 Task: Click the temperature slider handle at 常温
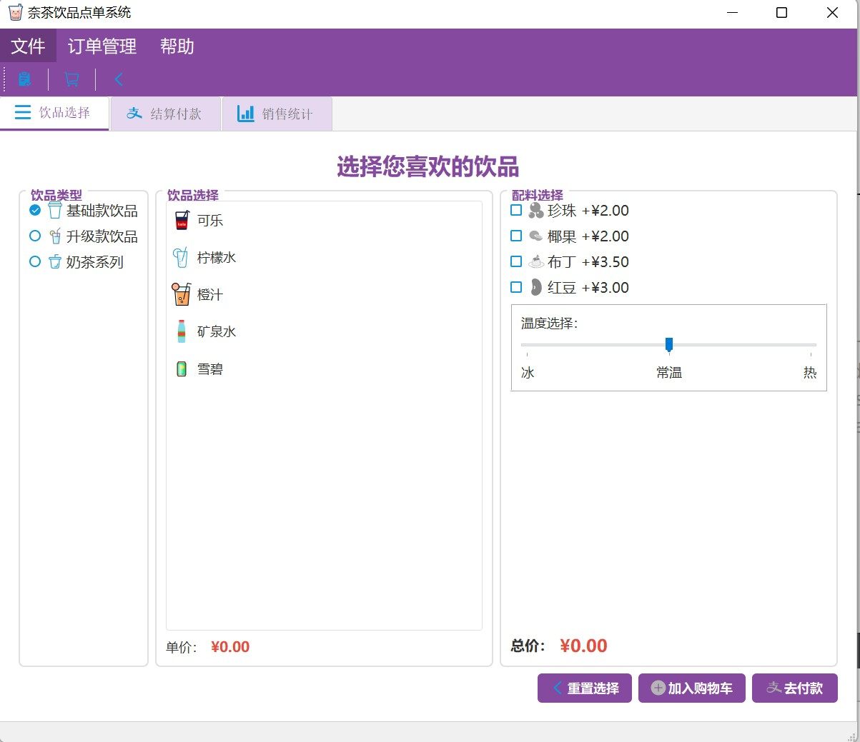669,345
